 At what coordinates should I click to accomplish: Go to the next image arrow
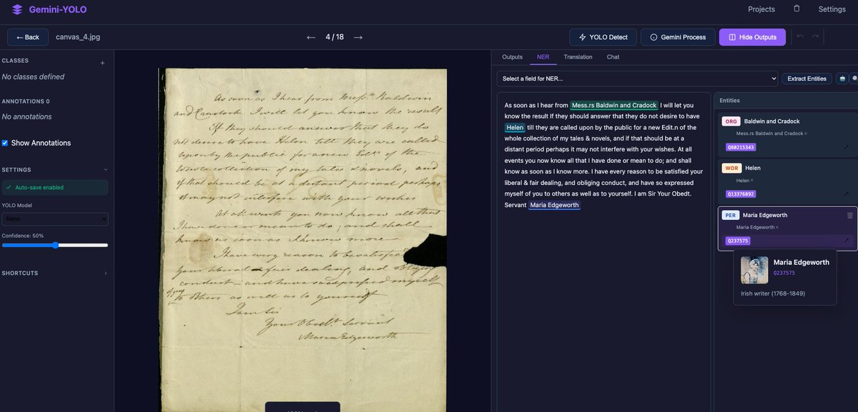pyautogui.click(x=358, y=37)
